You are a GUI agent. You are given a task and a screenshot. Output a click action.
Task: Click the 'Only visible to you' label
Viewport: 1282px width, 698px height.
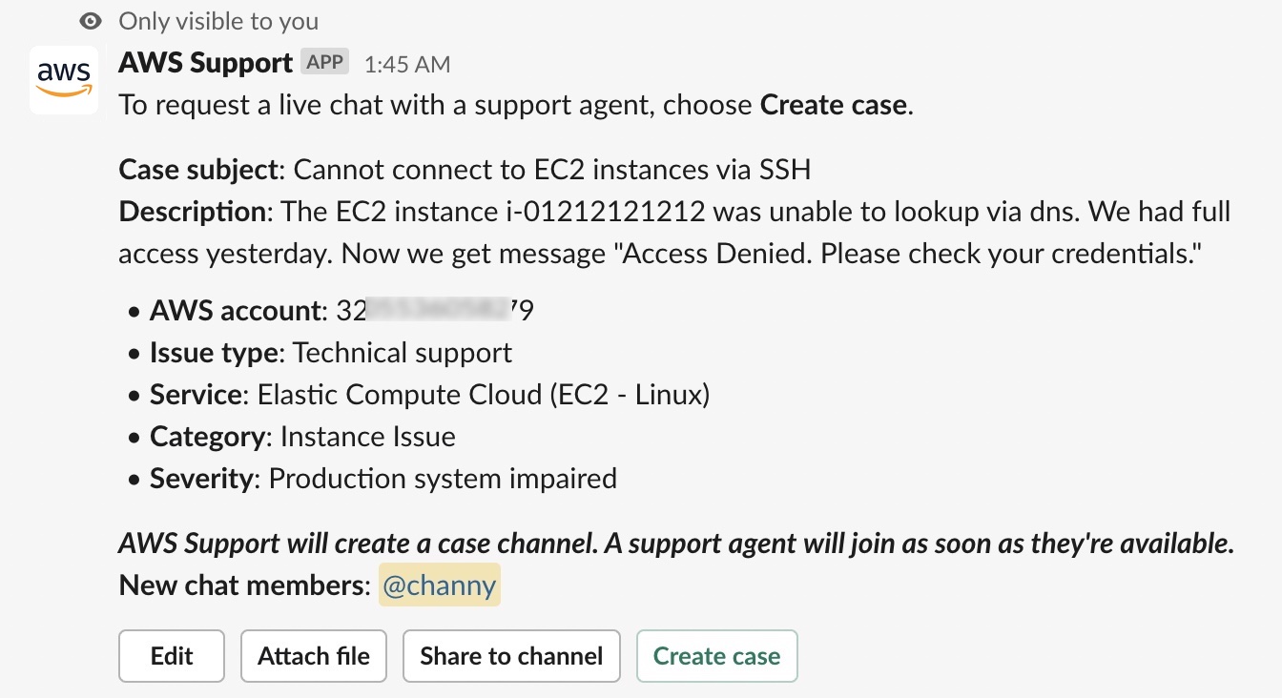pyautogui.click(x=218, y=21)
